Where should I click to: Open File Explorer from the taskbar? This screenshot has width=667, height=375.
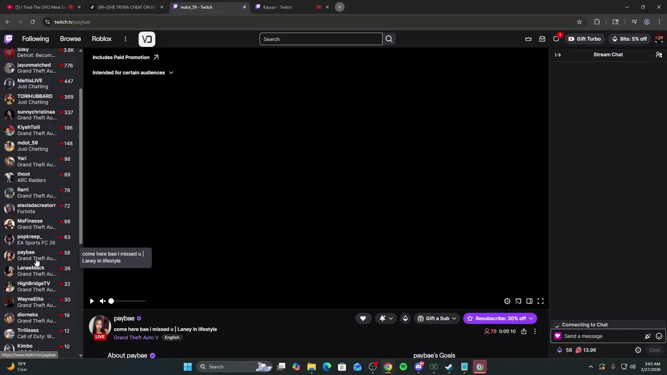pyautogui.click(x=312, y=367)
